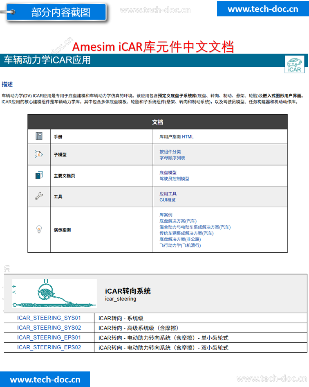This screenshot has width=309, height=387.
Task: Click the manual book icon beside 手册
Action: (x=39, y=136)
